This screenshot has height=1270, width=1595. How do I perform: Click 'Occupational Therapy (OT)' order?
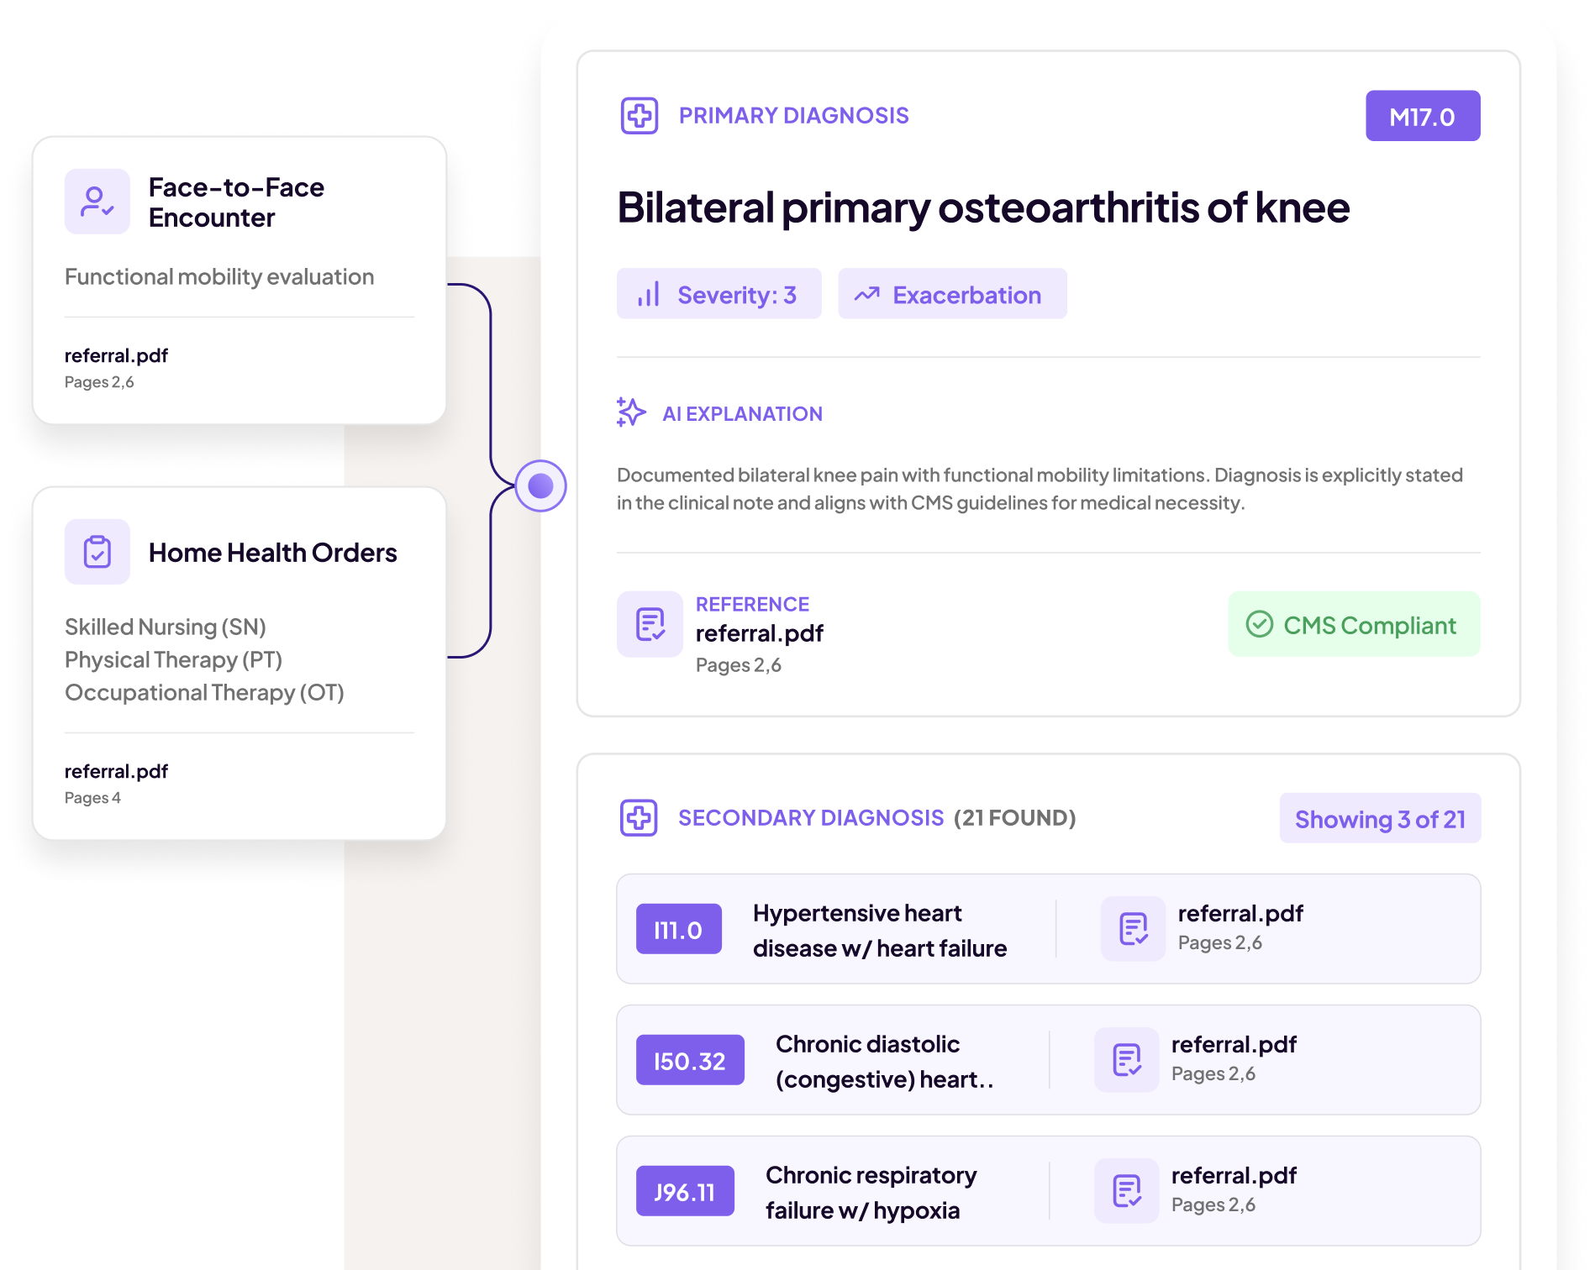coord(204,692)
